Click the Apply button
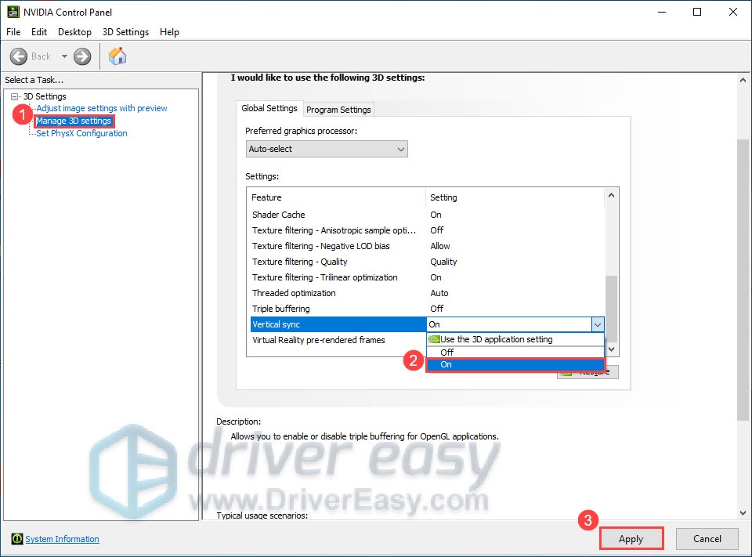752x557 pixels. pos(631,539)
